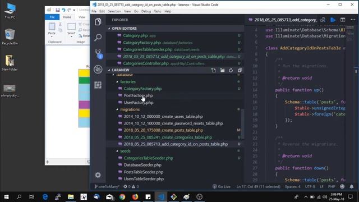The height and width of the screenshot is (202, 359).
Task: Click the notification bell in status bar
Action: [x=352, y=186]
